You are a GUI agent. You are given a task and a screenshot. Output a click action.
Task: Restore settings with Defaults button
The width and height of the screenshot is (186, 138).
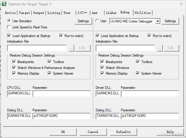(124, 132)
